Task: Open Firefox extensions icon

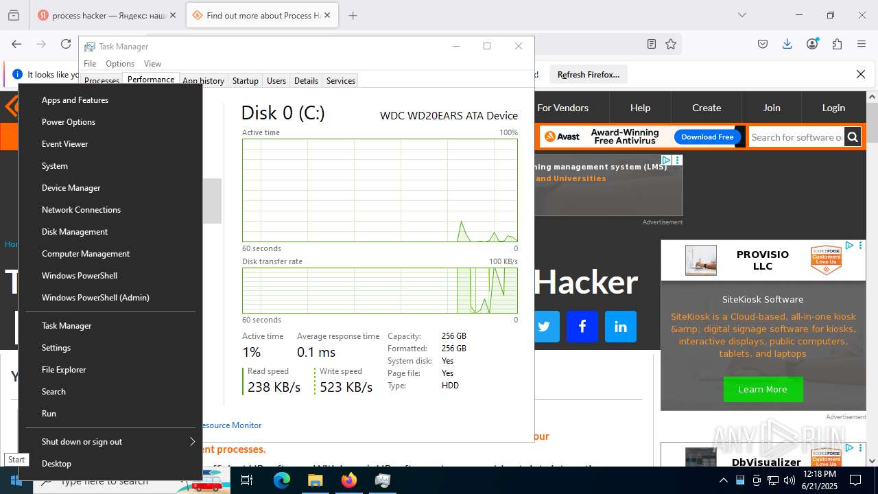Action: click(837, 44)
